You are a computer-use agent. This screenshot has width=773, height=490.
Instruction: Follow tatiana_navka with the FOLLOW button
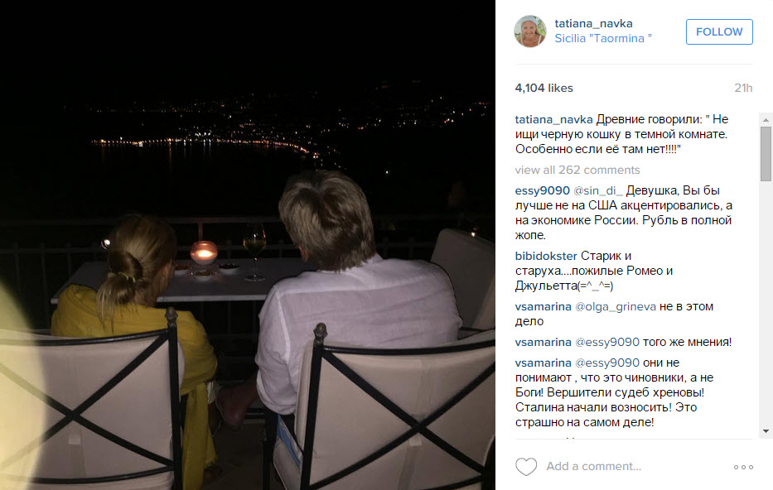pyautogui.click(x=719, y=32)
